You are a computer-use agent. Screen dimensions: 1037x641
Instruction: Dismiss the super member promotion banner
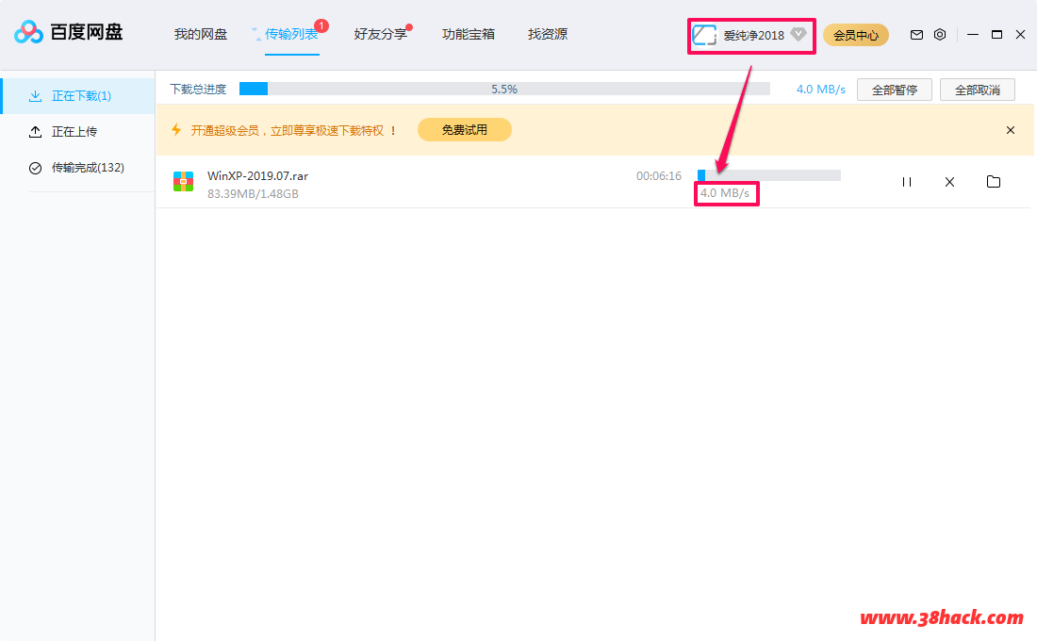click(x=1011, y=130)
